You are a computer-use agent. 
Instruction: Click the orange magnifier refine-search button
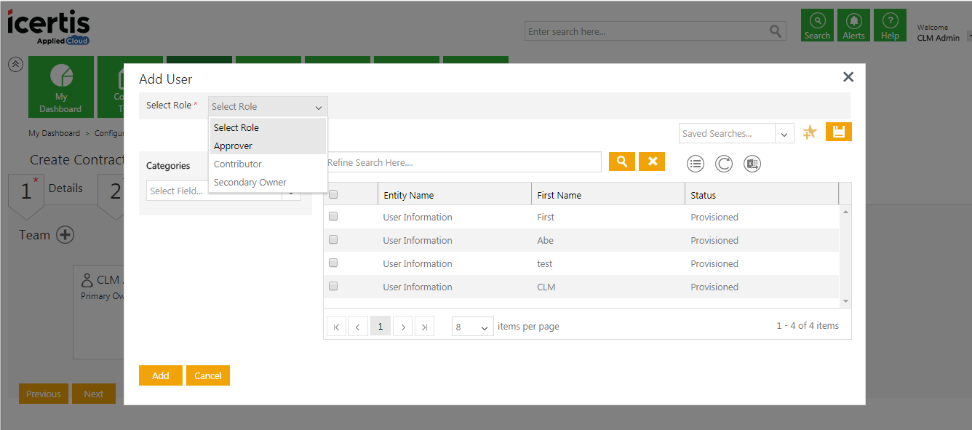(622, 162)
